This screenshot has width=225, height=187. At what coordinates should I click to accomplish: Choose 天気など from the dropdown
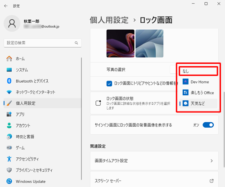tap(198, 103)
